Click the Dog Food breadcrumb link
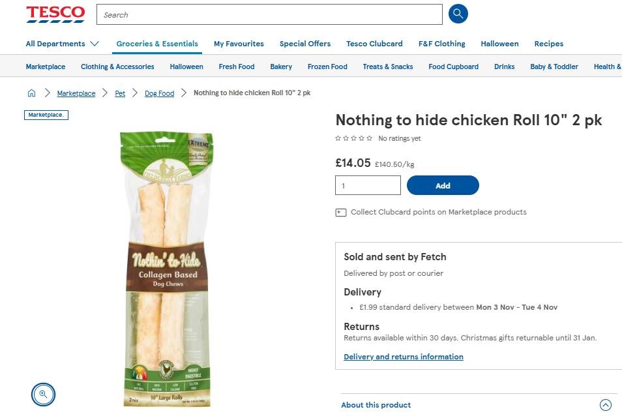Image resolution: width=622 pixels, height=420 pixels. pyautogui.click(x=160, y=93)
